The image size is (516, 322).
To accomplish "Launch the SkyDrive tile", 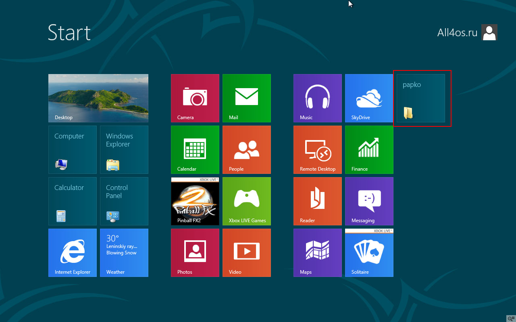I will click(x=369, y=98).
